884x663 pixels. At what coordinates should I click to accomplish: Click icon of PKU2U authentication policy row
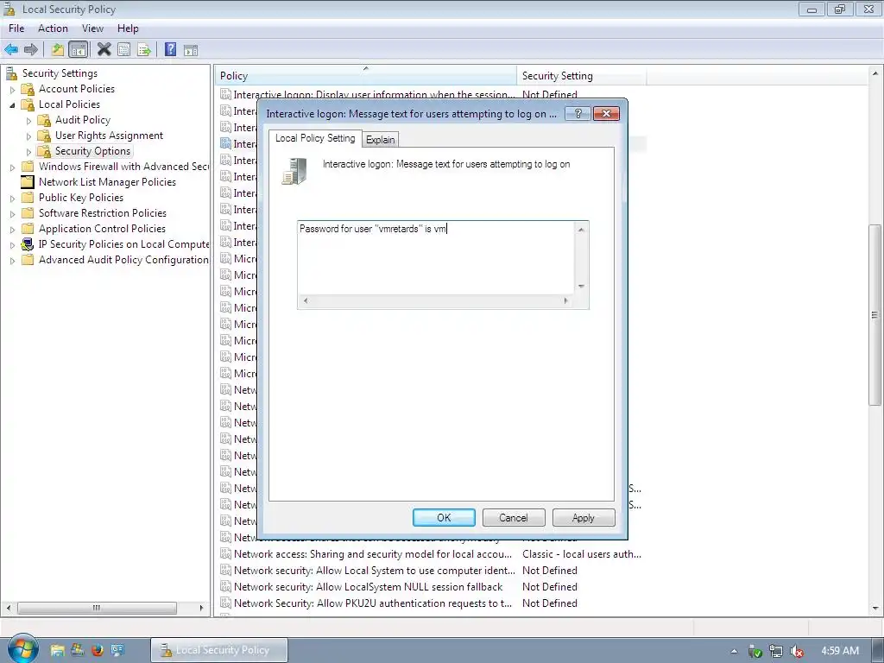click(225, 603)
